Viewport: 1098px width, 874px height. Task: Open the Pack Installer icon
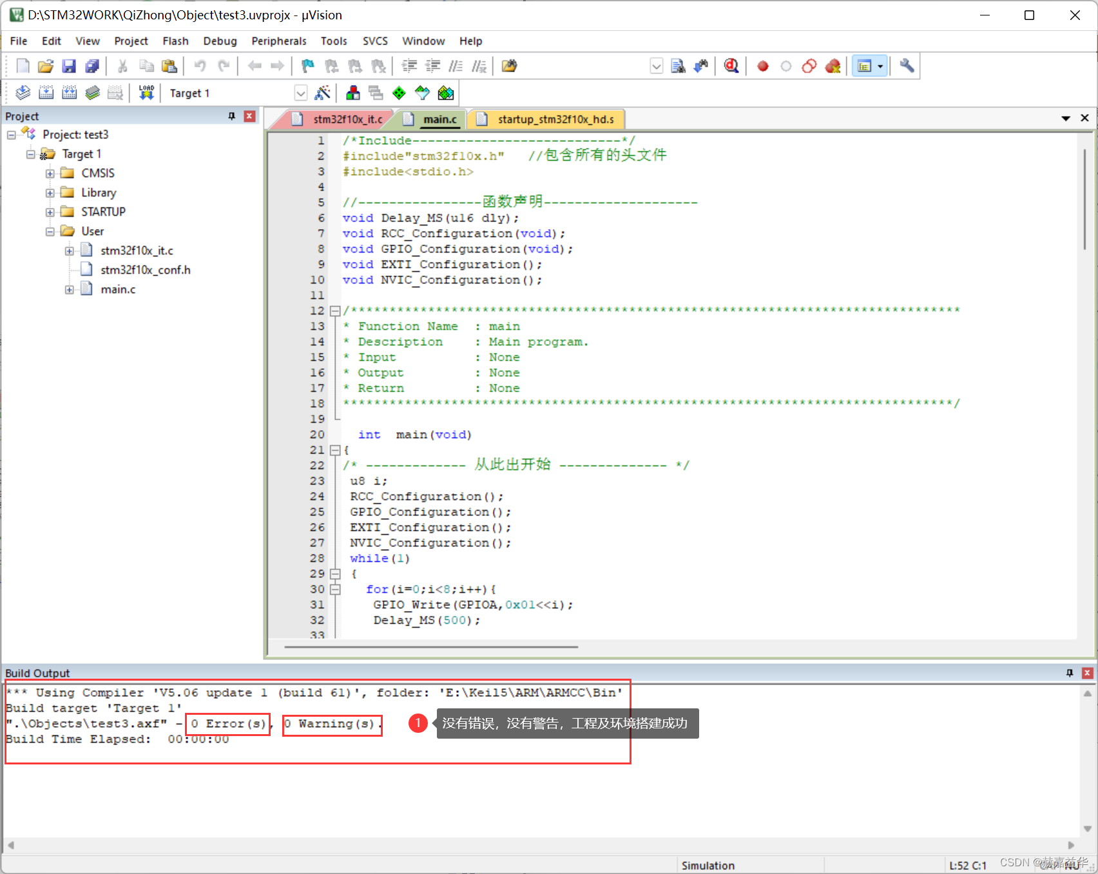coord(445,93)
